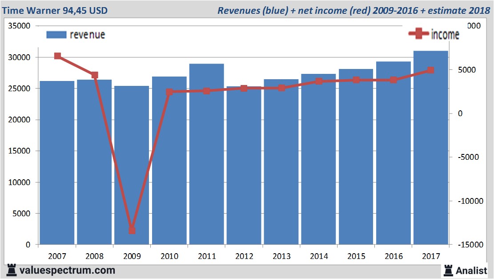Click the -15000 right axis label
The height and width of the screenshot is (279, 494).
pos(470,245)
